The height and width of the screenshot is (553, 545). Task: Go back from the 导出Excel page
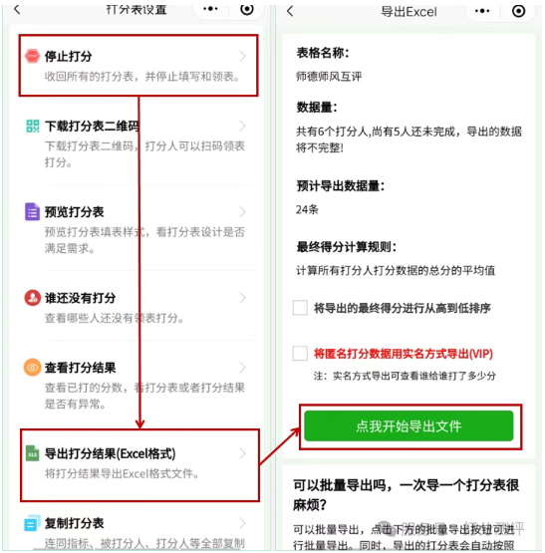coord(290,11)
